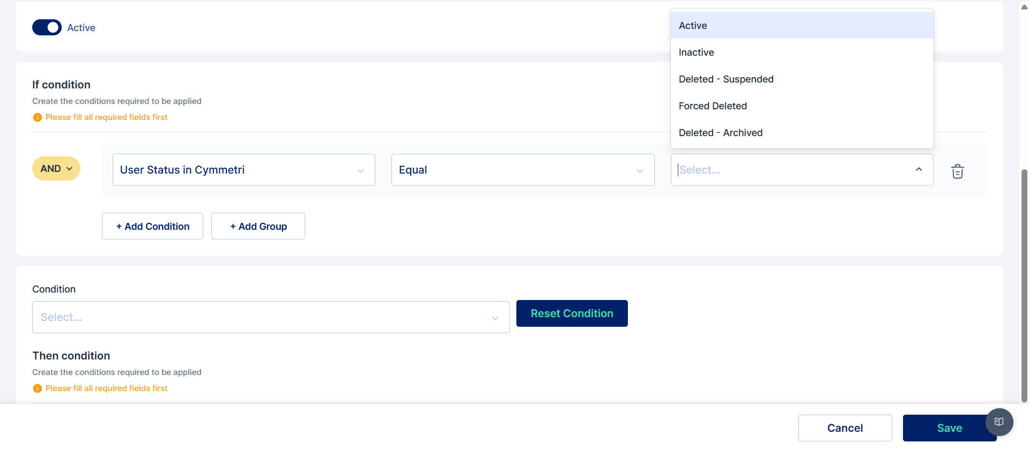1029x450 pixels.
Task: Click the warning icon under Then condition
Action: (x=37, y=388)
